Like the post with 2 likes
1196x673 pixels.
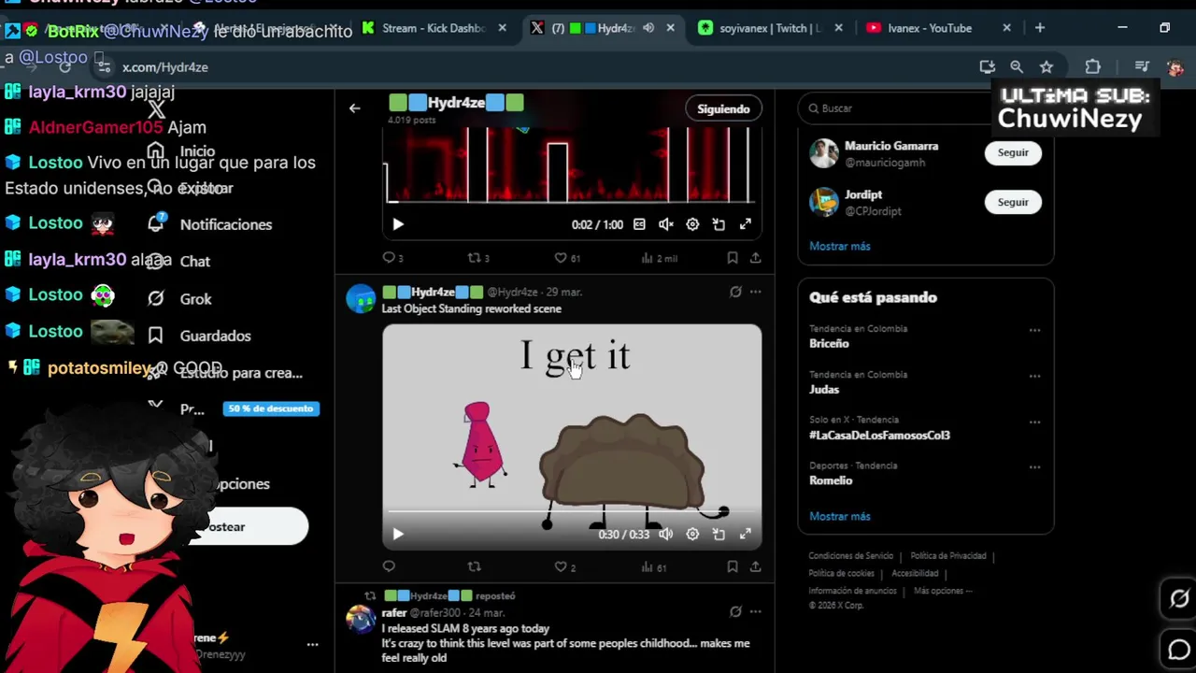565,566
